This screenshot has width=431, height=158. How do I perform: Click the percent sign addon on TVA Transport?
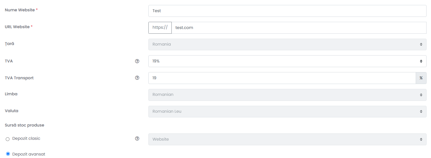[x=421, y=78]
